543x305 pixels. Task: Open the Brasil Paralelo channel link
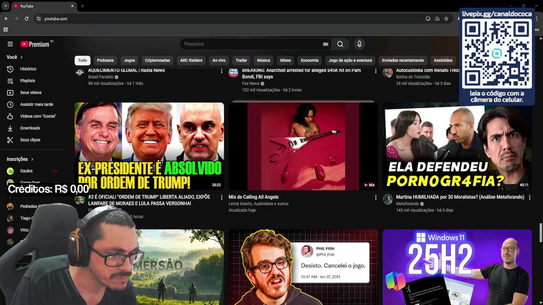[x=101, y=77]
